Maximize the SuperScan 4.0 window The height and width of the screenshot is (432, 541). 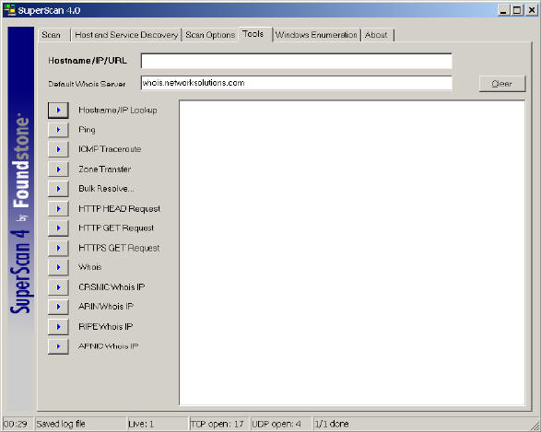click(517, 10)
